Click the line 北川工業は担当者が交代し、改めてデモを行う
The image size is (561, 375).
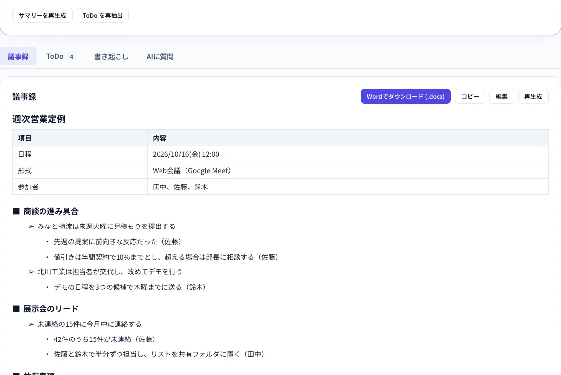tap(110, 272)
